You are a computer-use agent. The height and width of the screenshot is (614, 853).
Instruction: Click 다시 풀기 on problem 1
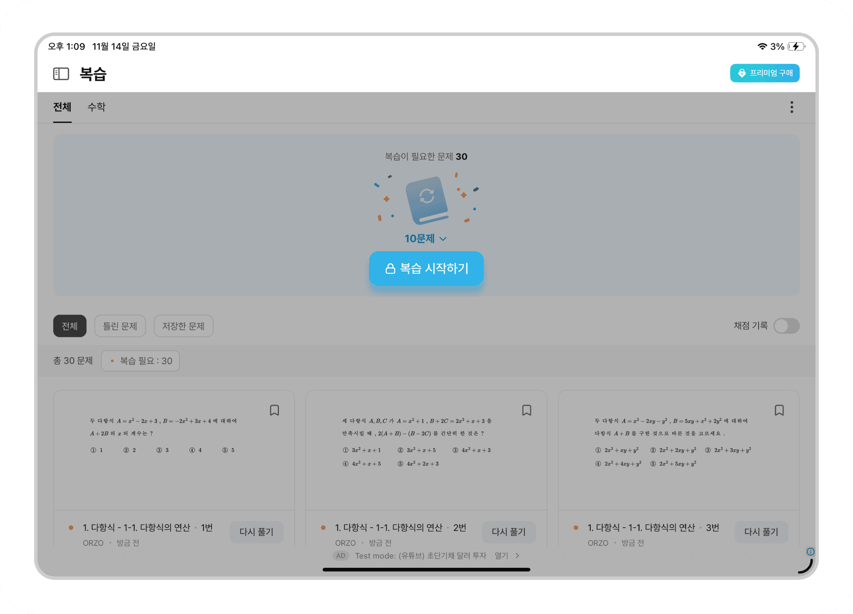pos(257,532)
